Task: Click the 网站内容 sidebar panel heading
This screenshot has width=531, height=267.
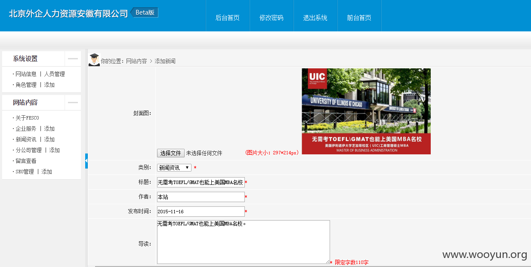Action: (x=25, y=103)
